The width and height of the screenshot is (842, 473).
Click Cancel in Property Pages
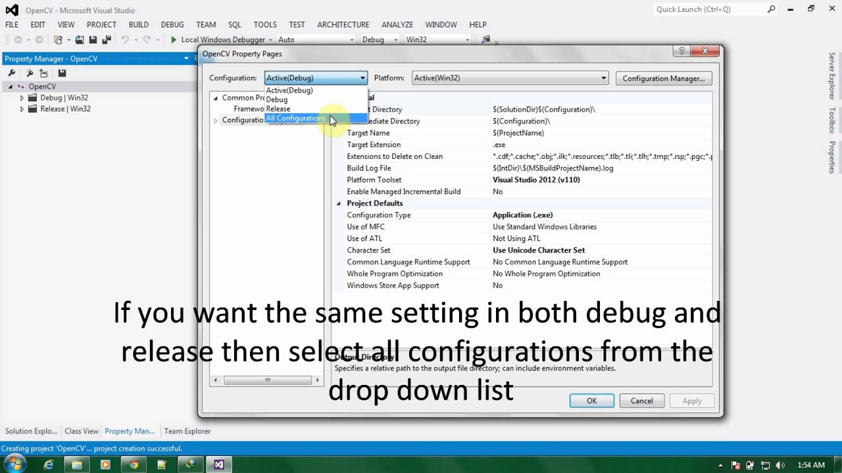(642, 401)
